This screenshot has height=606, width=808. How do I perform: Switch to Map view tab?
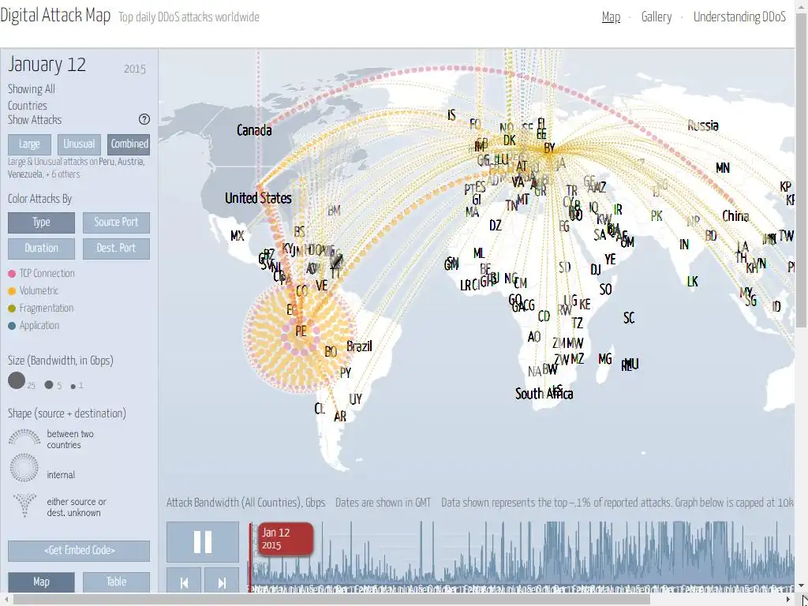41,582
